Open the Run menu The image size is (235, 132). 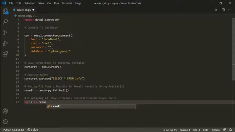click(x=56, y=3)
